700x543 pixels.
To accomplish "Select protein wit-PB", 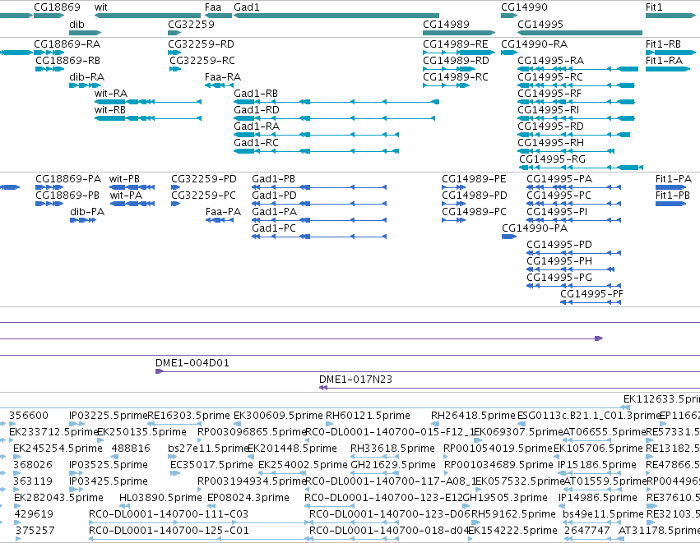I will [132, 187].
